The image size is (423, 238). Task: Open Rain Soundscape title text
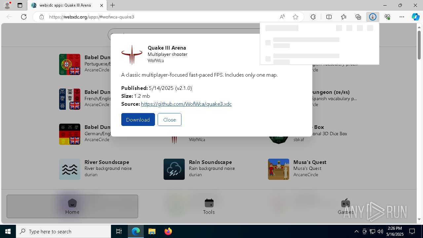211,162
